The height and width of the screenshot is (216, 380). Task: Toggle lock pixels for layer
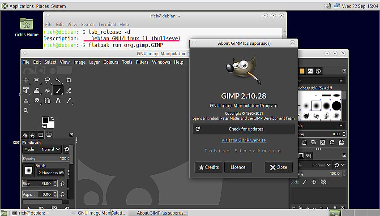point(304,182)
